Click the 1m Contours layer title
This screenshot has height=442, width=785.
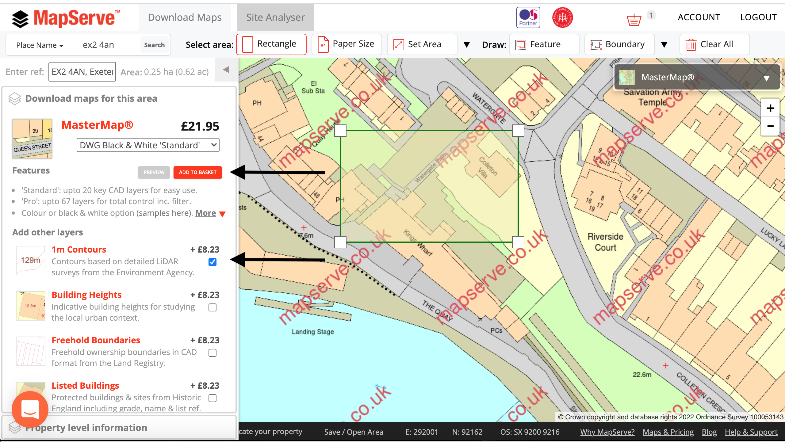[x=79, y=250]
